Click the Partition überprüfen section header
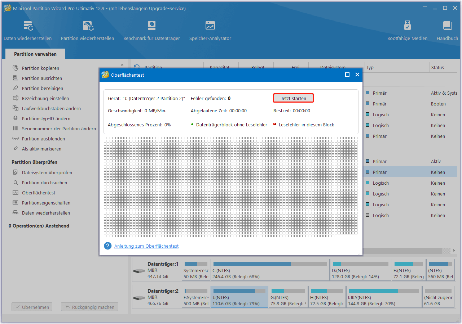This screenshot has height=324, width=462. pos(34,162)
